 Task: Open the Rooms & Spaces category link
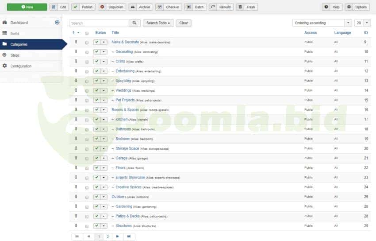tap(125, 110)
